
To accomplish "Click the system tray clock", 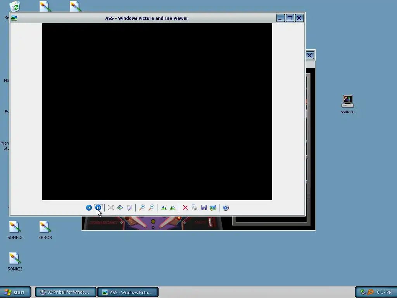I will coord(384,292).
